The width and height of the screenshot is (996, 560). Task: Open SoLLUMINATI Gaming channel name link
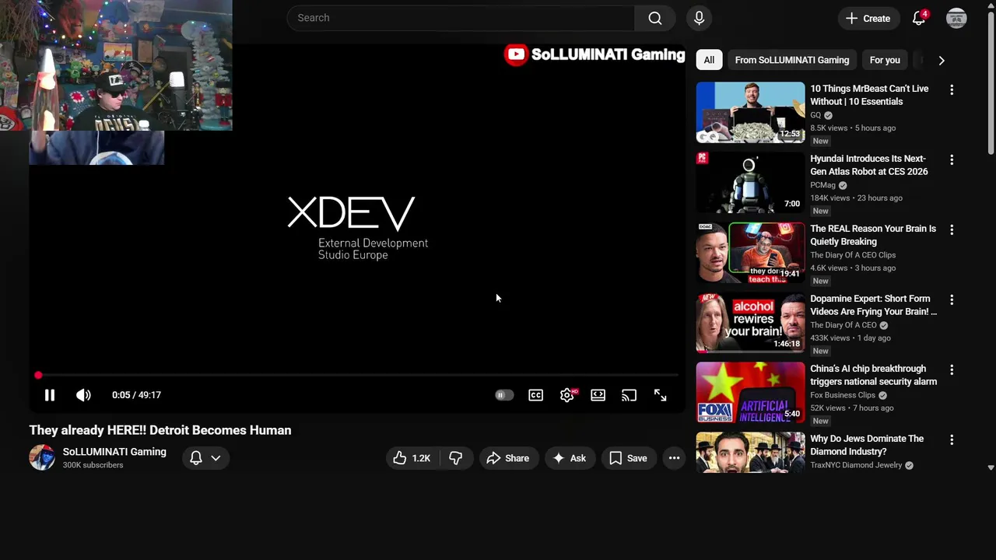(x=114, y=452)
